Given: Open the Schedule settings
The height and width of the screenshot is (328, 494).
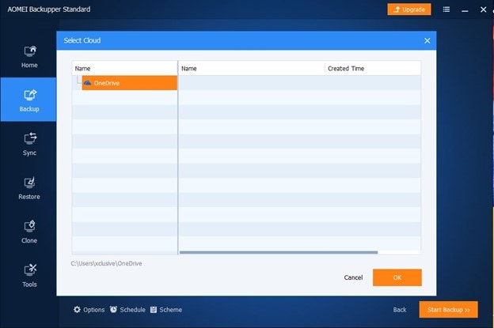Looking at the screenshot, I should tap(127, 310).
